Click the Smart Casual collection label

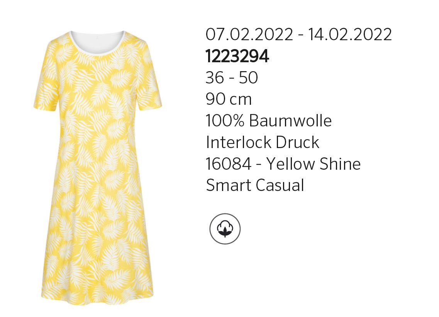255,185
